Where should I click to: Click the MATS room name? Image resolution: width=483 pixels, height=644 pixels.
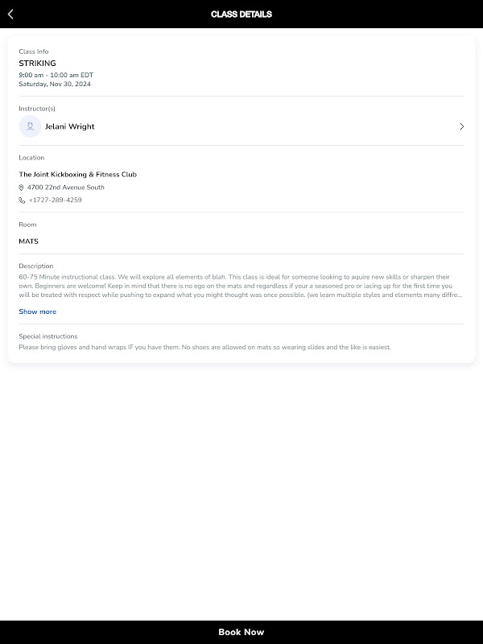coord(28,242)
